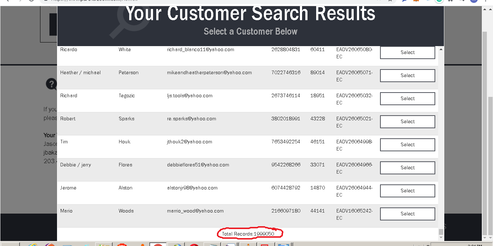The height and width of the screenshot is (246, 493).
Task: Click zip code 89014
Action: coord(318,73)
